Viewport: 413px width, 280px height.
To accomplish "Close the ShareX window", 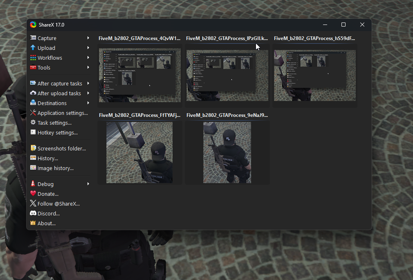I will coord(362,25).
